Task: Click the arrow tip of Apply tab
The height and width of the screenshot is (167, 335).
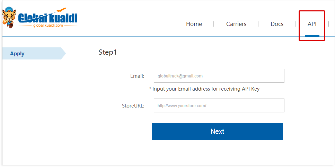Action: coord(63,54)
